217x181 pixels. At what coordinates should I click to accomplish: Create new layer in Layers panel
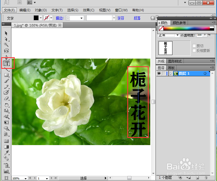[x=197, y=178]
